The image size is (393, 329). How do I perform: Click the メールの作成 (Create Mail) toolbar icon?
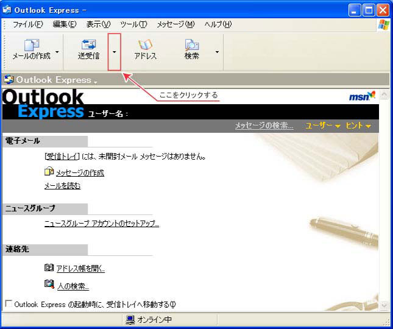[31, 46]
